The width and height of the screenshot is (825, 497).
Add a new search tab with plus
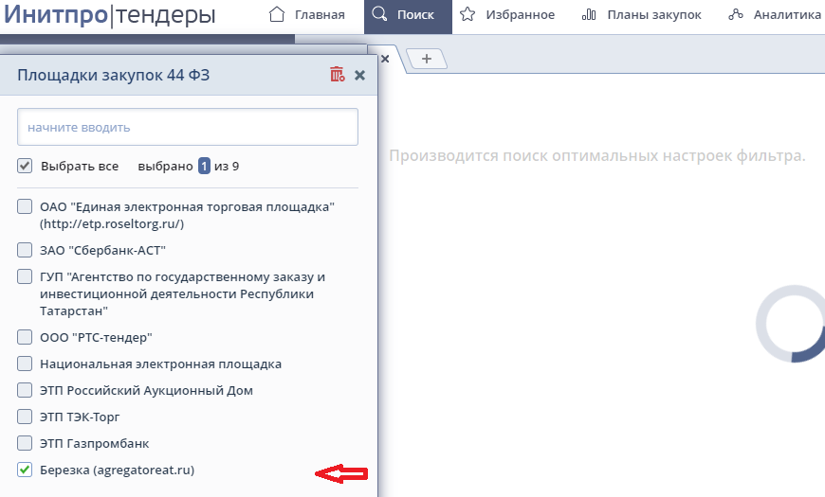[x=427, y=59]
